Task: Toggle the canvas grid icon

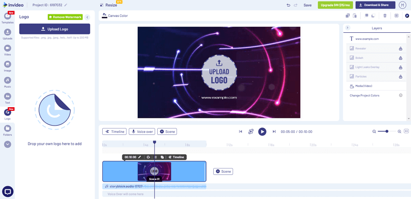Action: tap(396, 16)
